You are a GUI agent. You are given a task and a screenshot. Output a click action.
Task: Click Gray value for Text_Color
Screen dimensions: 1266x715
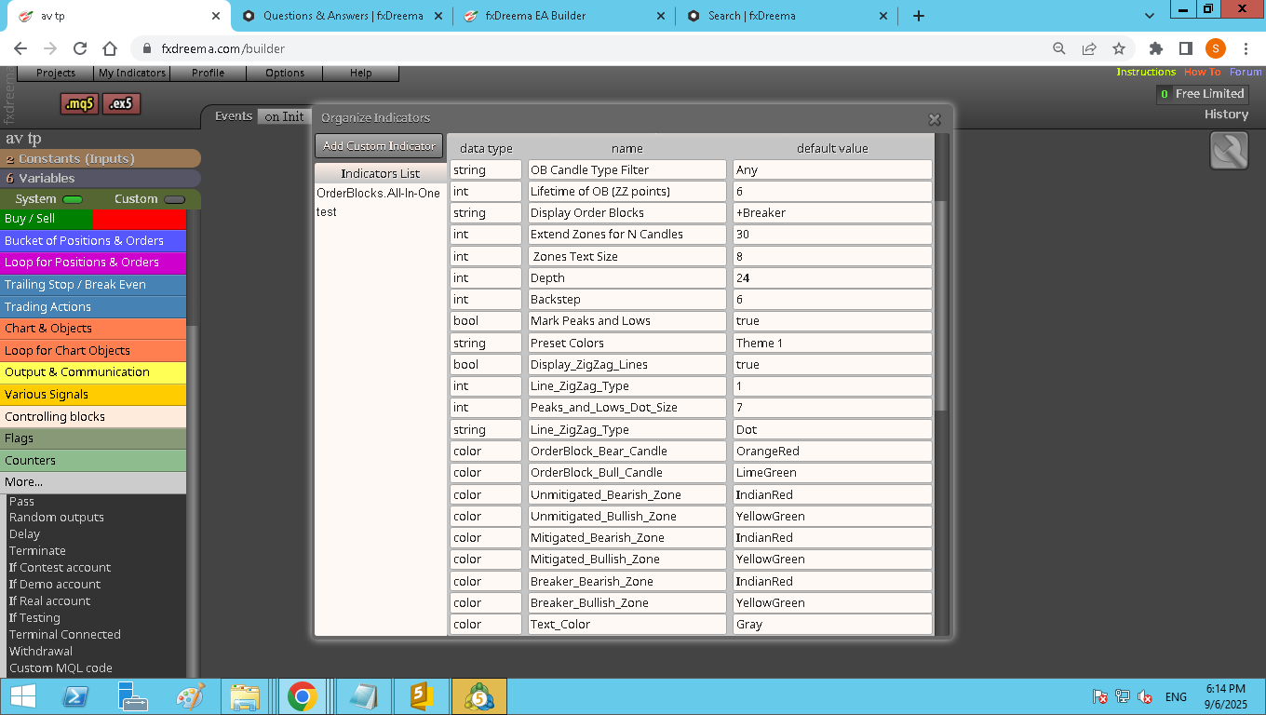(x=832, y=624)
